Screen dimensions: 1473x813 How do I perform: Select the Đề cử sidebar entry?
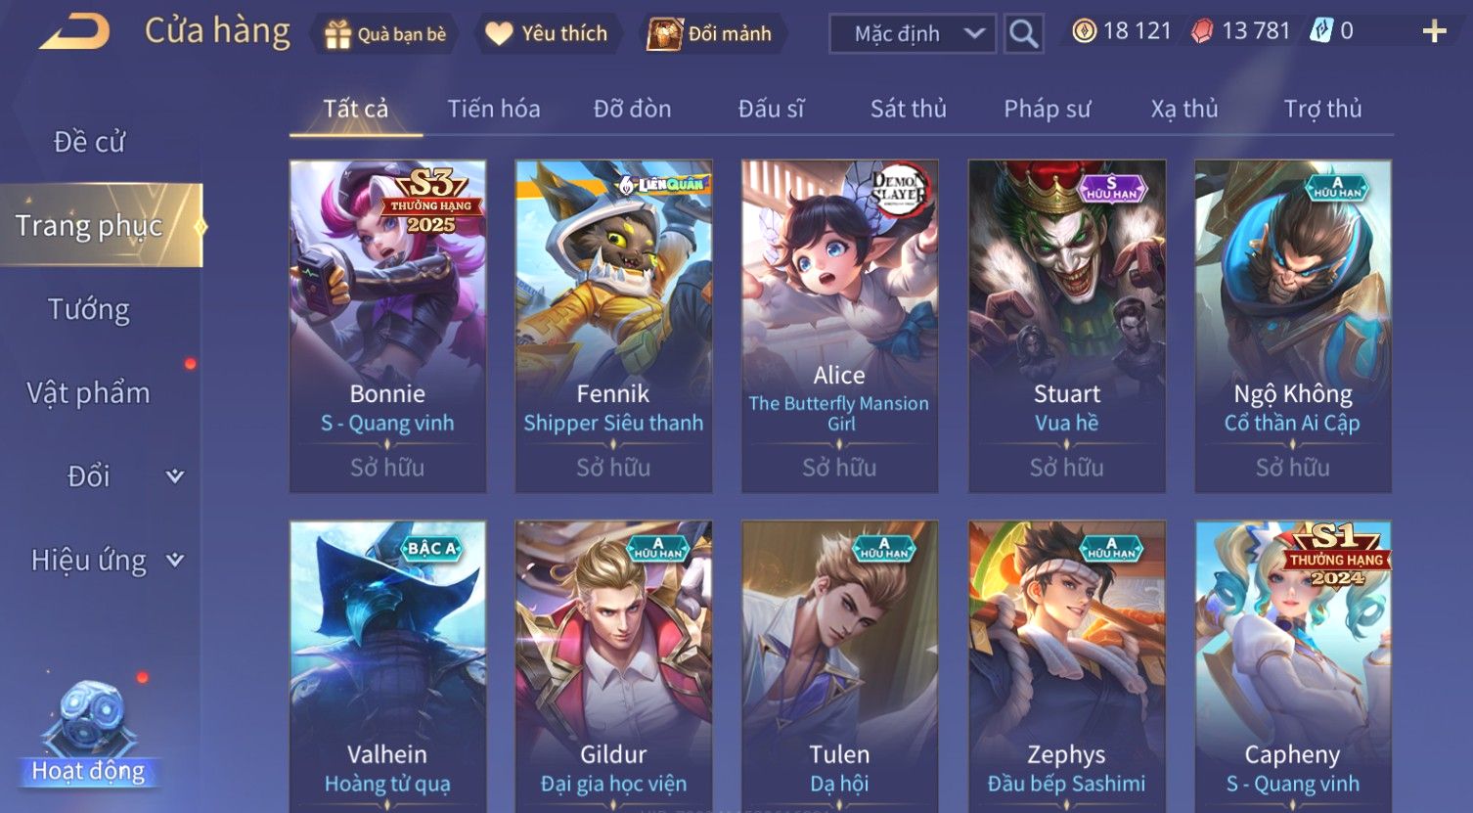[x=89, y=142]
